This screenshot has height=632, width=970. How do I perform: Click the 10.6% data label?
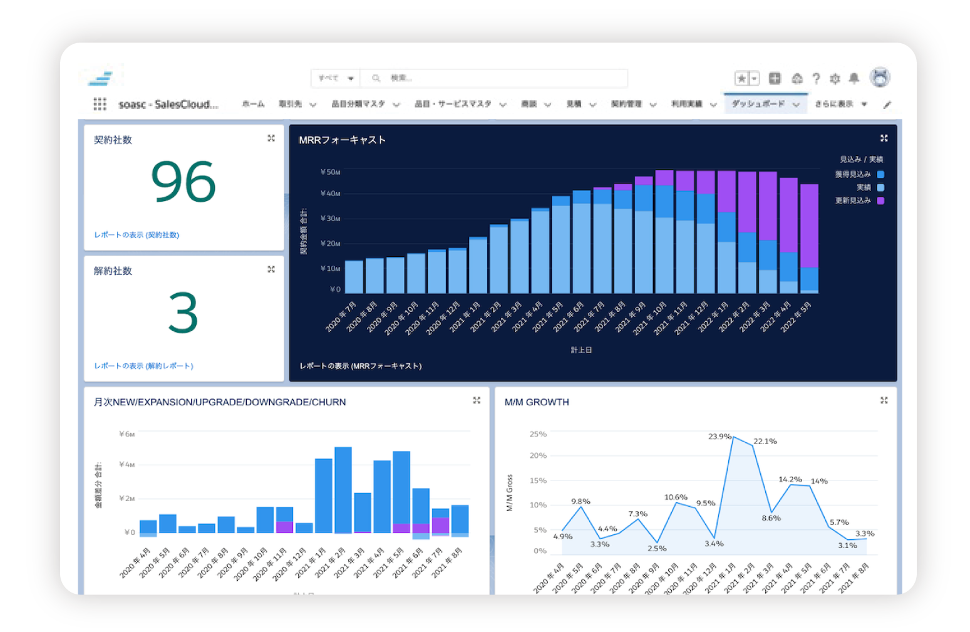(676, 497)
